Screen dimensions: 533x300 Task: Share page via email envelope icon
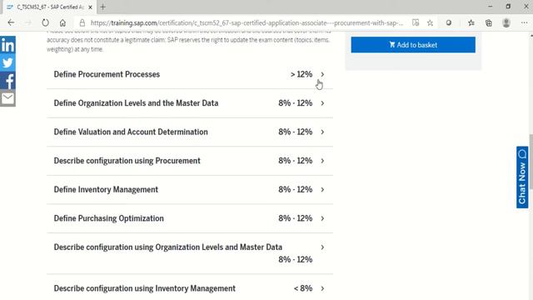[7, 98]
